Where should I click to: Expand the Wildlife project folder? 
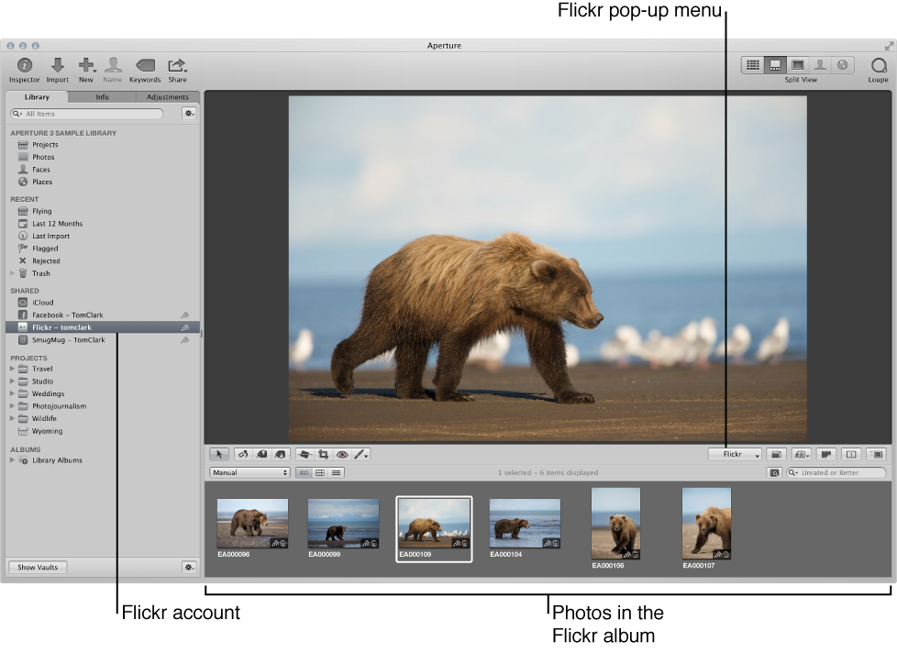point(13,419)
